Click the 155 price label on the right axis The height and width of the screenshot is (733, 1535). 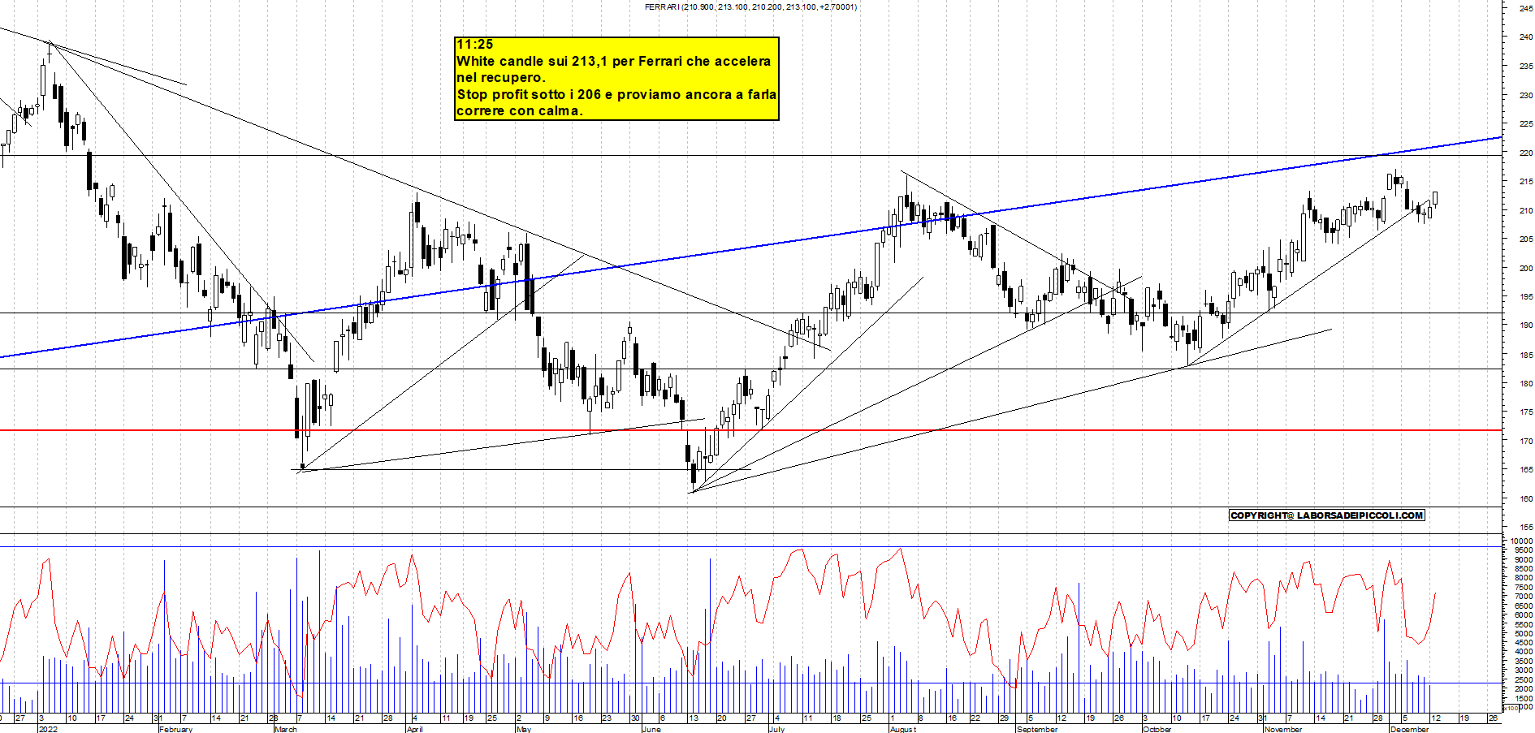1526,528
